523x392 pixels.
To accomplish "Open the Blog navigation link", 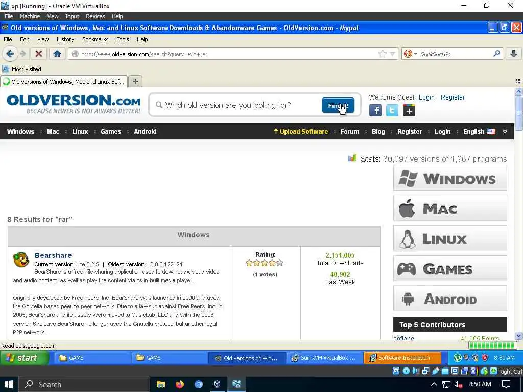I will pyautogui.click(x=378, y=131).
